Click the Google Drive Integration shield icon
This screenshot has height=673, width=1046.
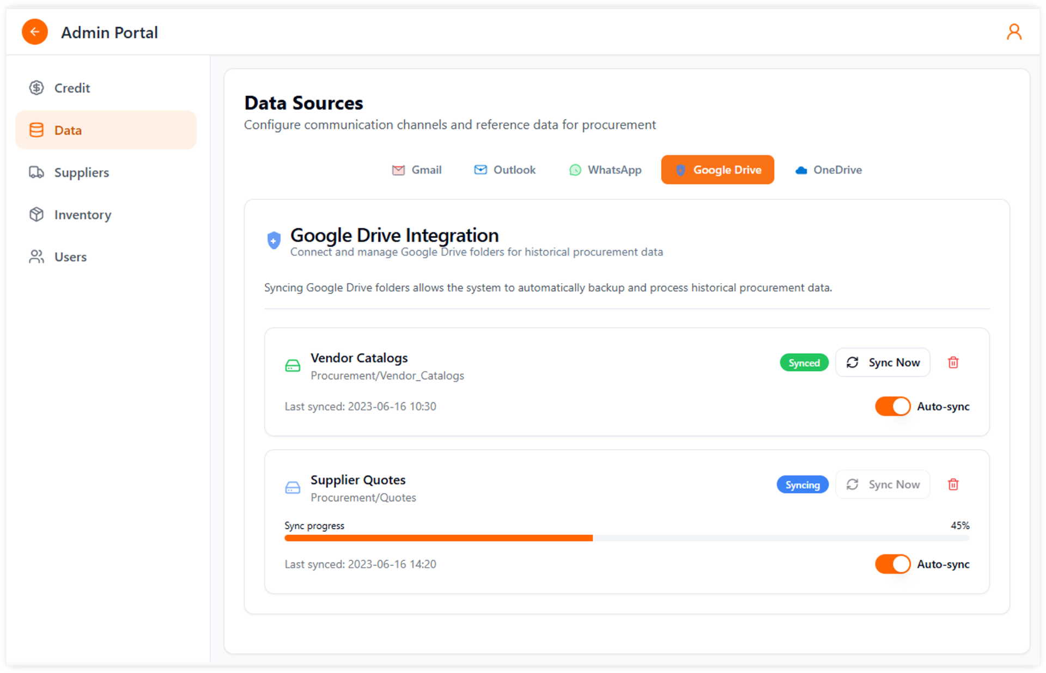[x=273, y=240]
